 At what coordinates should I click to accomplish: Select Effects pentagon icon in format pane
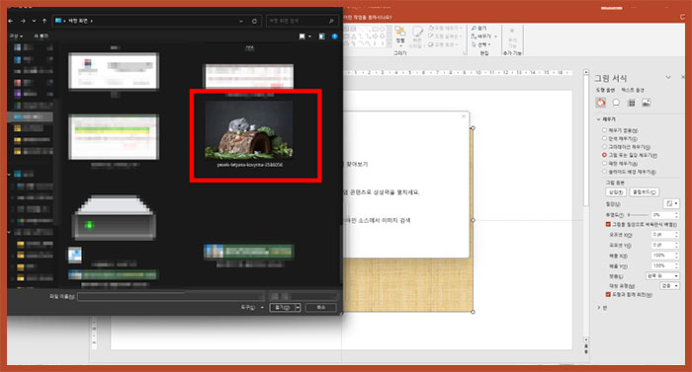(616, 103)
